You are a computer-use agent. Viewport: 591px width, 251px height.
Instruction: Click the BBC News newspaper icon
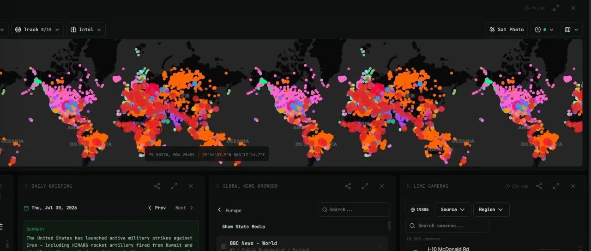(224, 246)
